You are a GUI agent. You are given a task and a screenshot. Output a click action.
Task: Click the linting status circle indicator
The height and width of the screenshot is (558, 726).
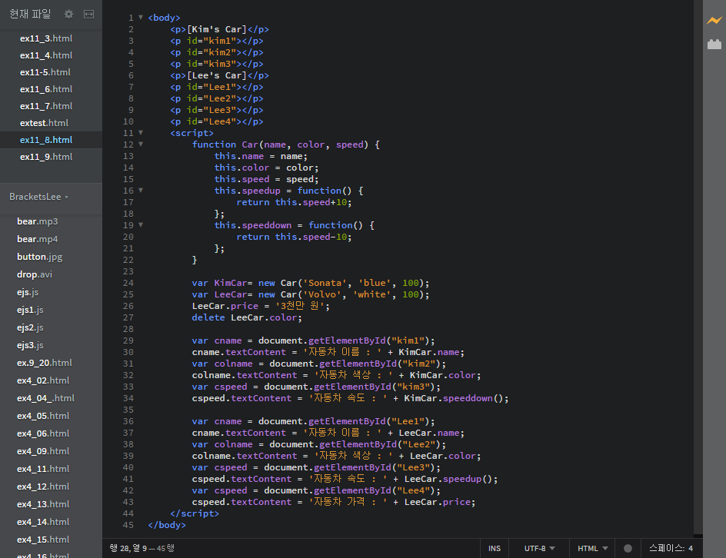628,548
